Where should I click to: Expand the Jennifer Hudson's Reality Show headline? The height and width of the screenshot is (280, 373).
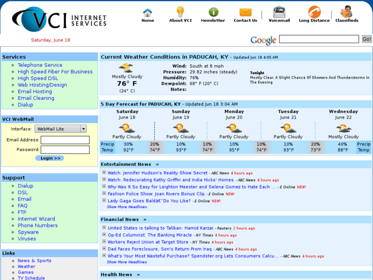[x=104, y=172]
